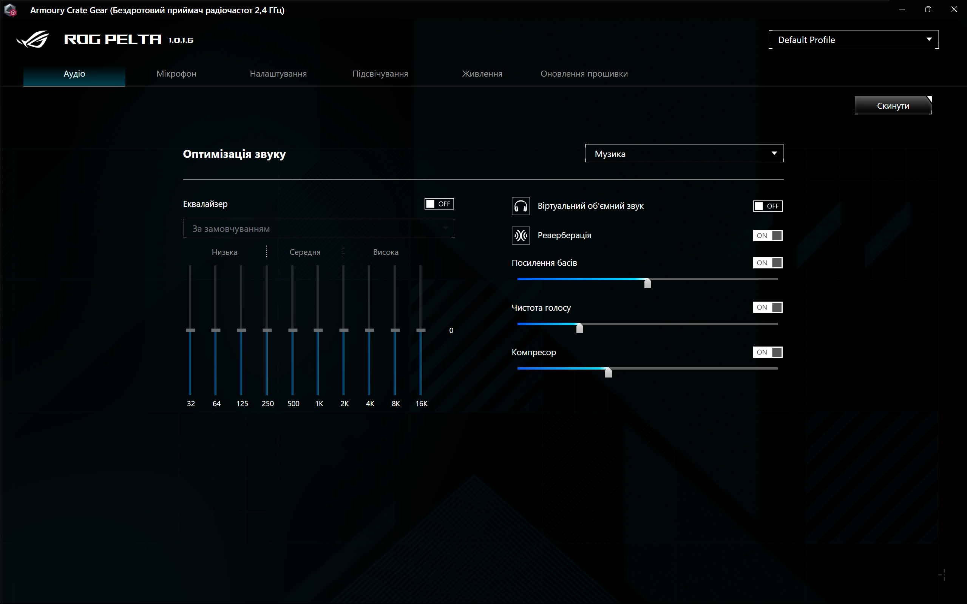The width and height of the screenshot is (967, 604).
Task: Click the 32 Hz equalizer band slider
Action: (190, 330)
